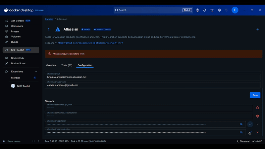
Task: Click the CPU 0.42% status text
Action: click(x=64, y=141)
